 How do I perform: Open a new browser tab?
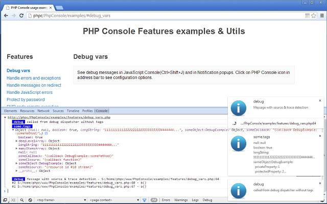pos(59,8)
